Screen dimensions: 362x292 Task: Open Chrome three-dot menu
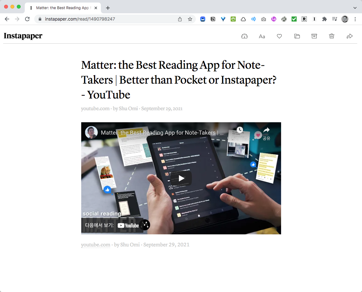[355, 19]
